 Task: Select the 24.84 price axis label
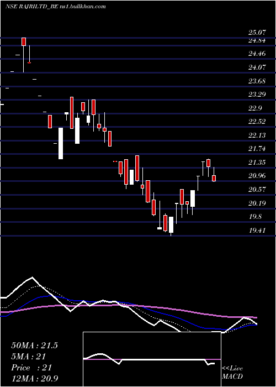click(257, 41)
